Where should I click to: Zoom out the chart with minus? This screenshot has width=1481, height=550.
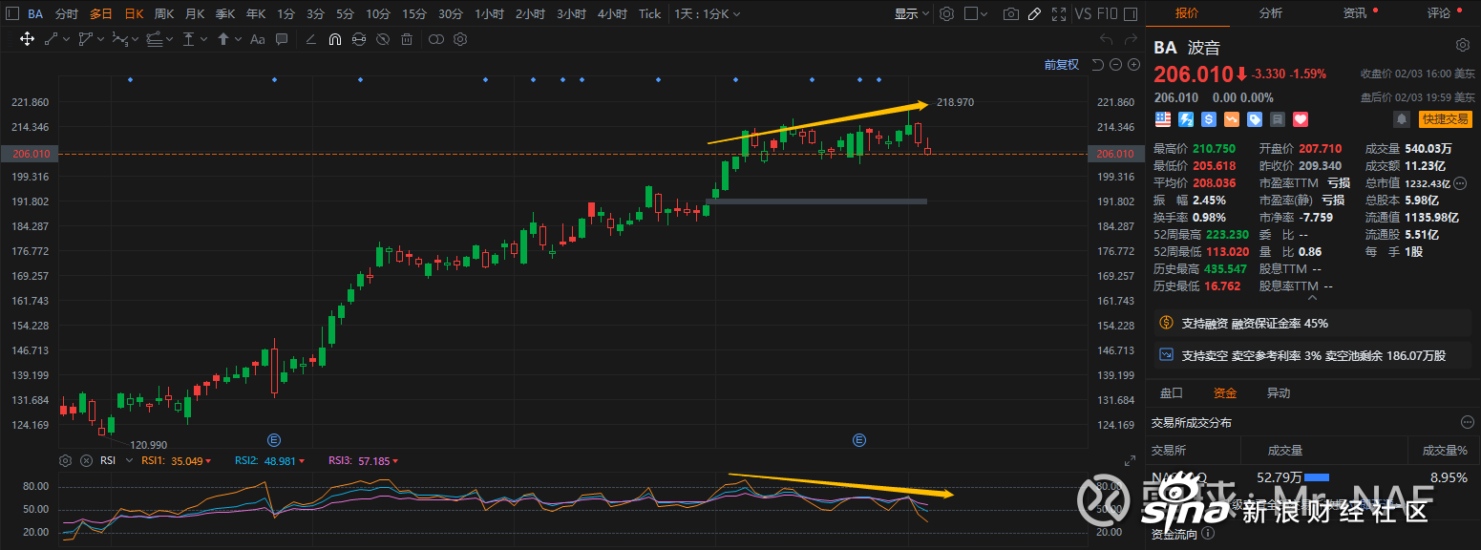tap(1115, 65)
